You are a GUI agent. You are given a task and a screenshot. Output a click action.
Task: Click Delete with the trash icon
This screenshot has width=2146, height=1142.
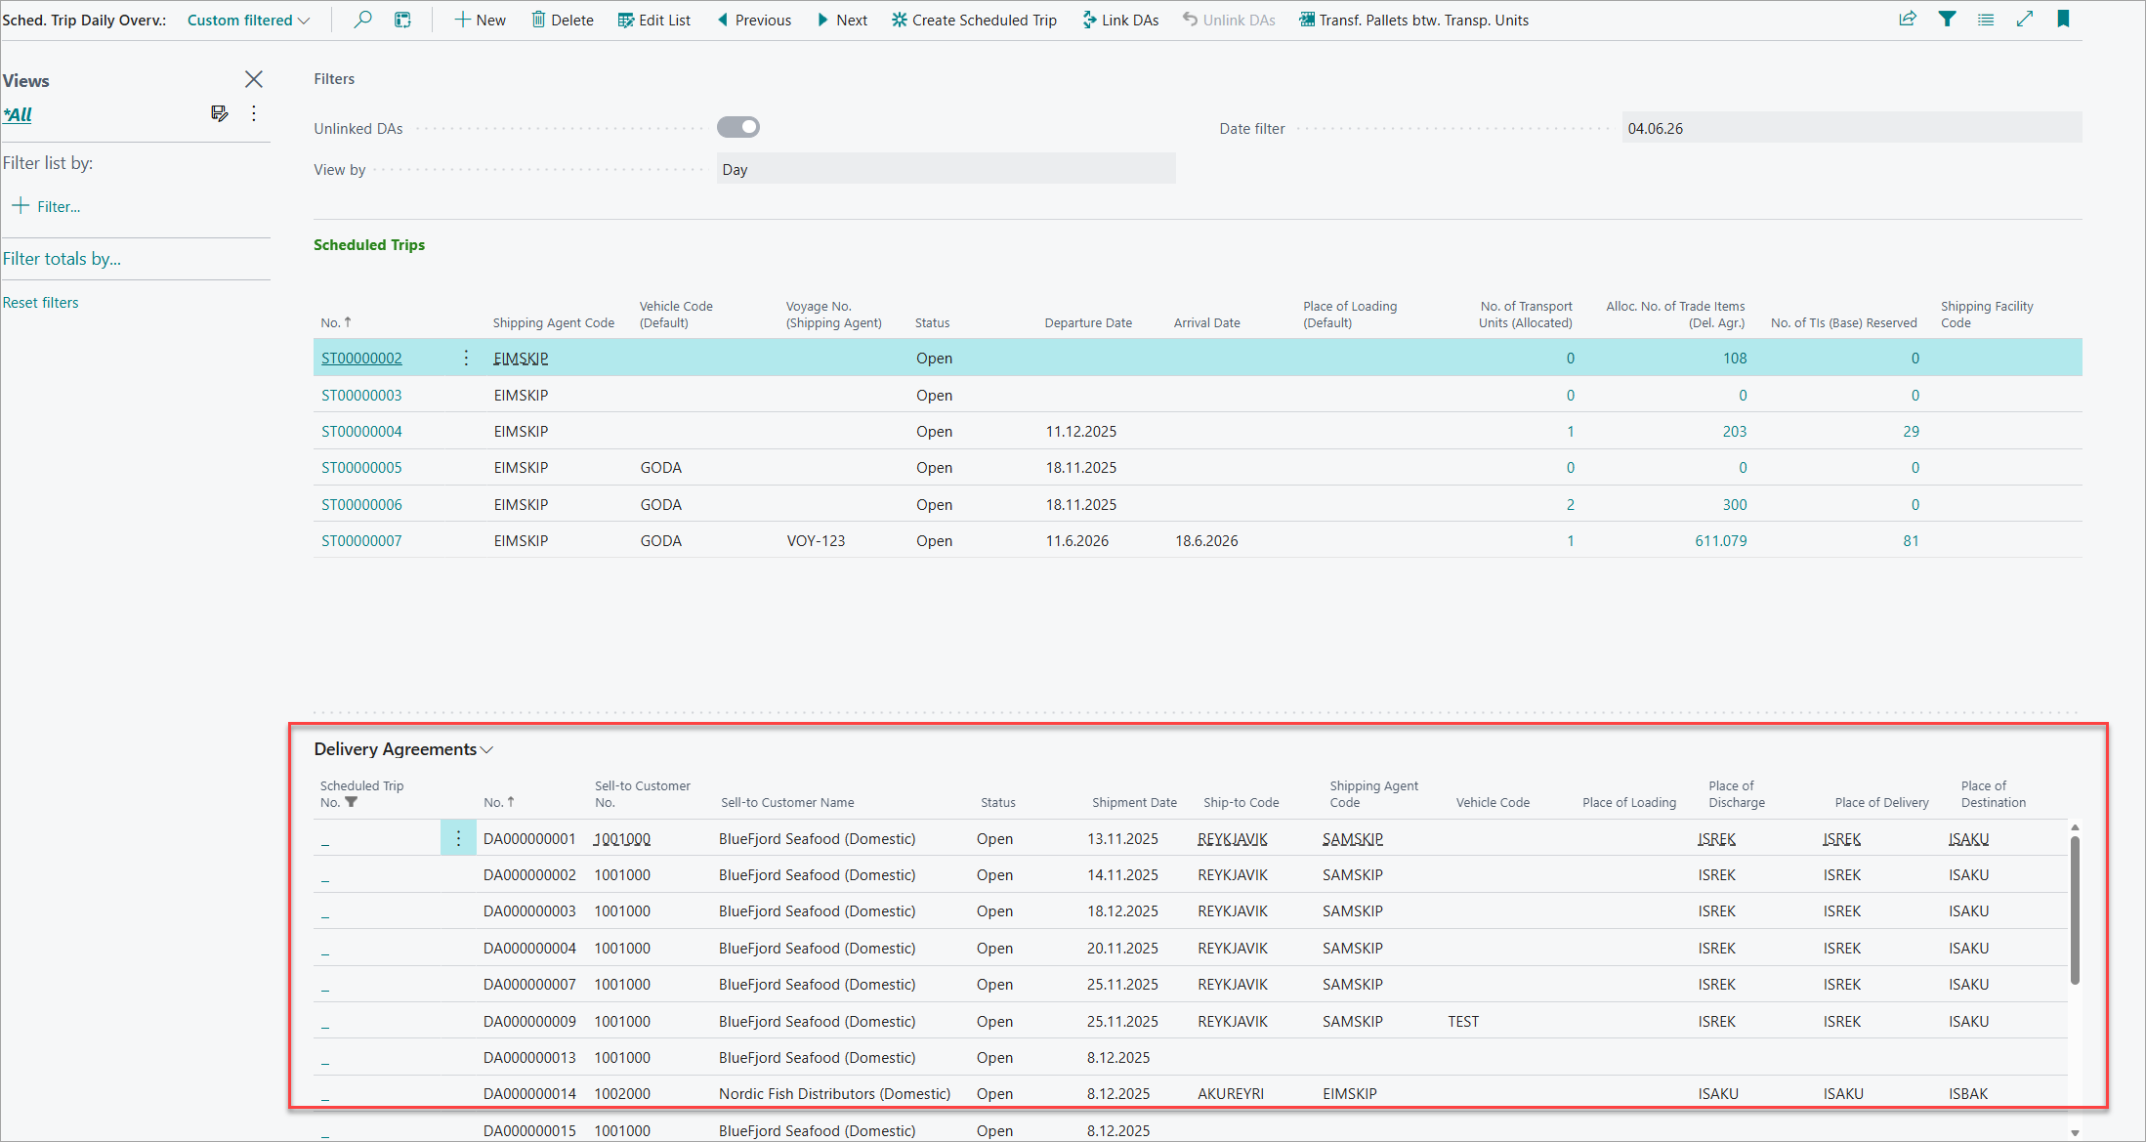tap(563, 20)
